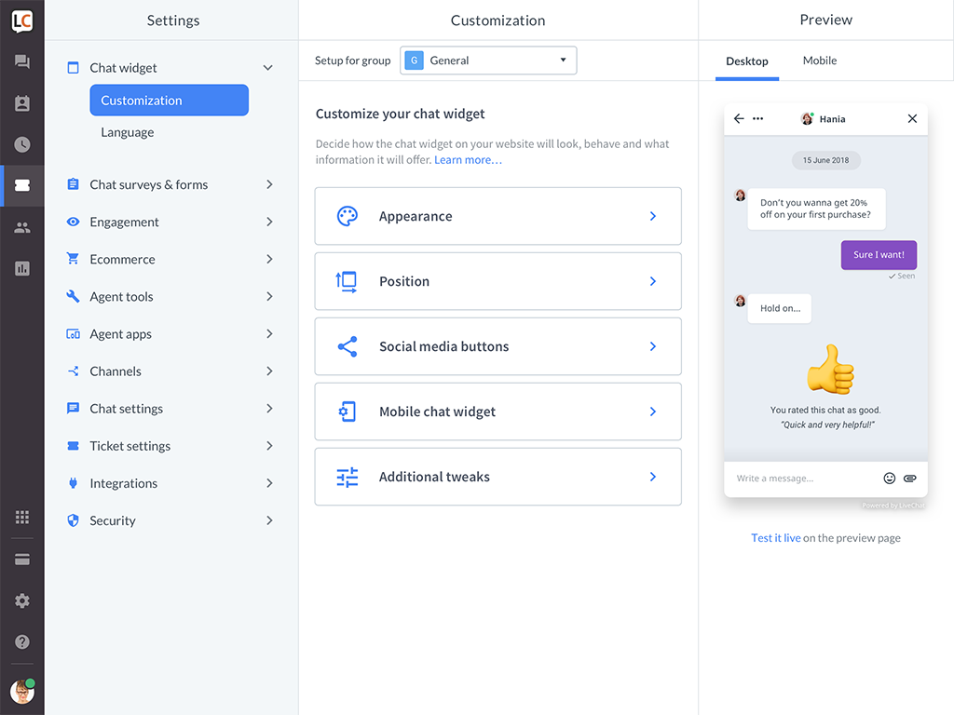Open the Help question mark icon
Screen dimensions: 954x715
point(22,641)
